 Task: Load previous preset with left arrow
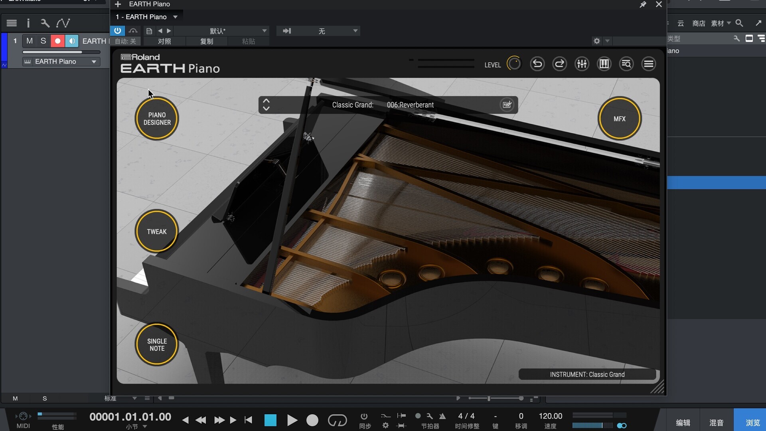160,31
